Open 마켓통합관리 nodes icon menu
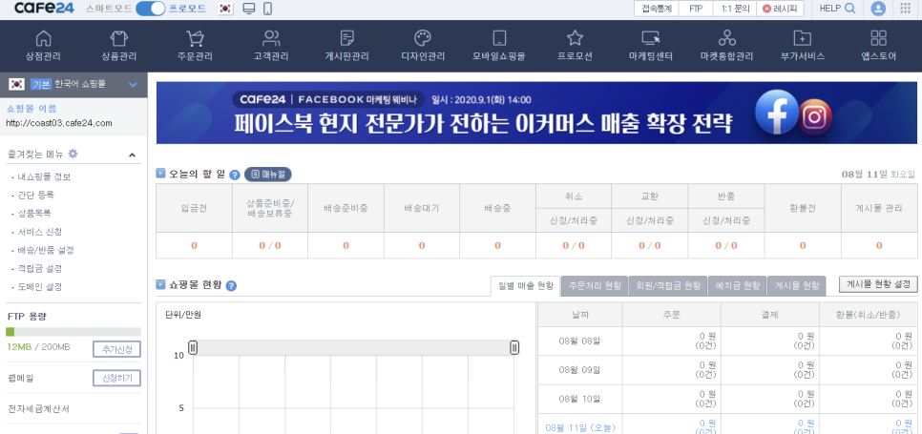 point(726,47)
